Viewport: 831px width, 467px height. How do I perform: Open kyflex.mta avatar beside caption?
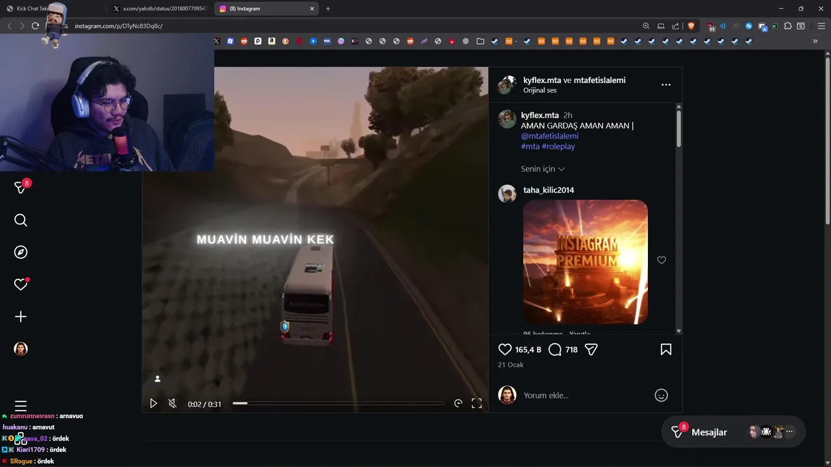(507, 119)
